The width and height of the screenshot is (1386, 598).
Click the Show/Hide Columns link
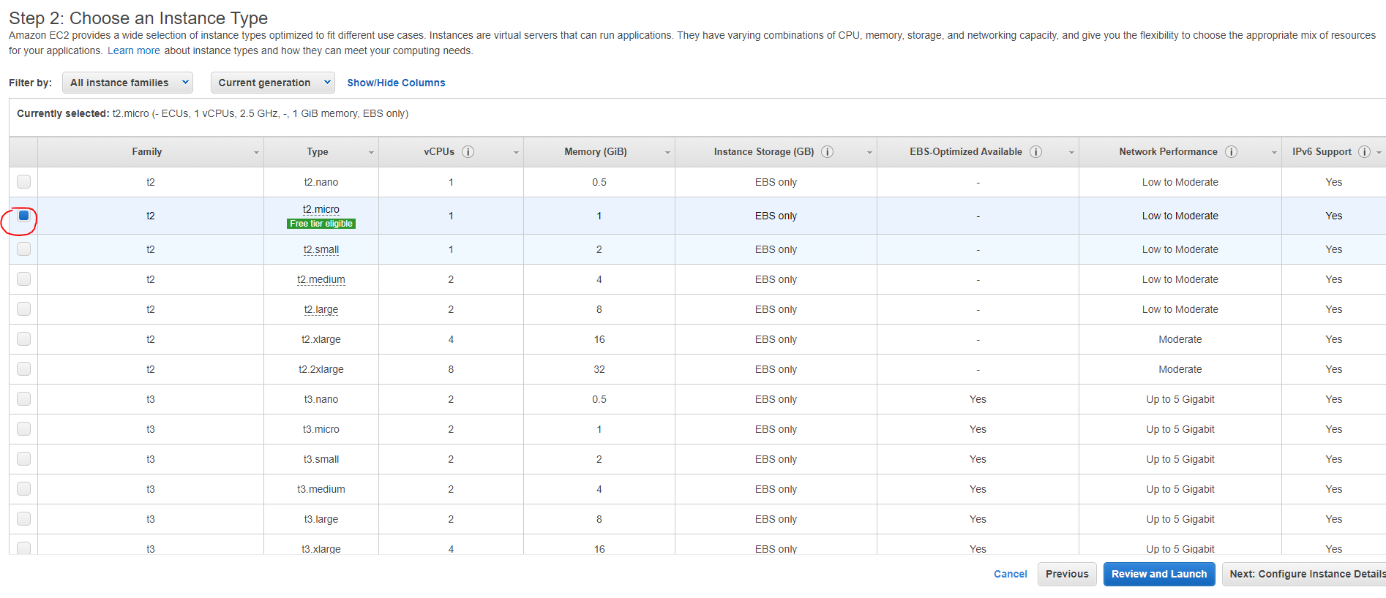tap(396, 83)
